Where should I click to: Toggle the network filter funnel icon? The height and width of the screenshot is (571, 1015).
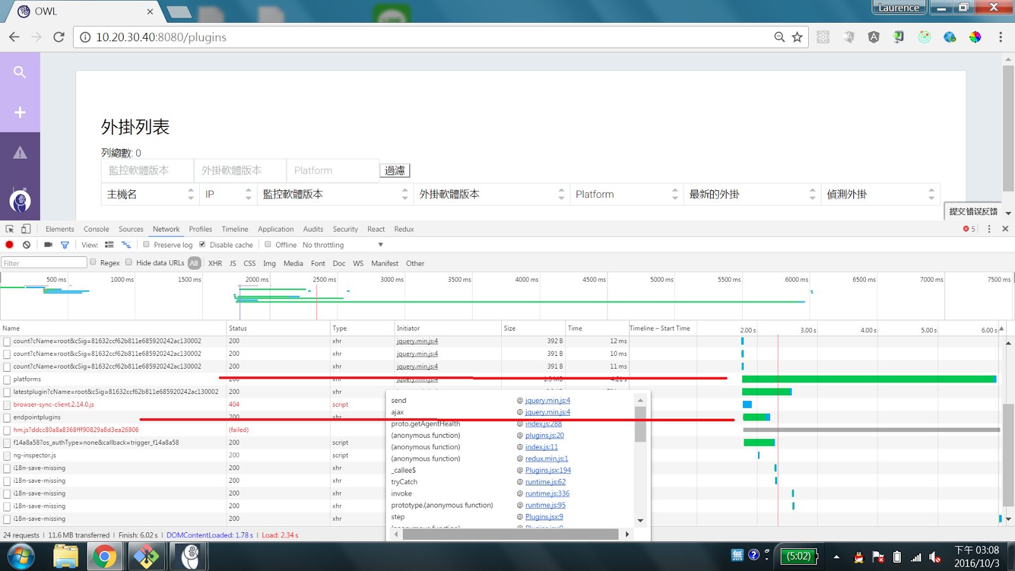(65, 245)
